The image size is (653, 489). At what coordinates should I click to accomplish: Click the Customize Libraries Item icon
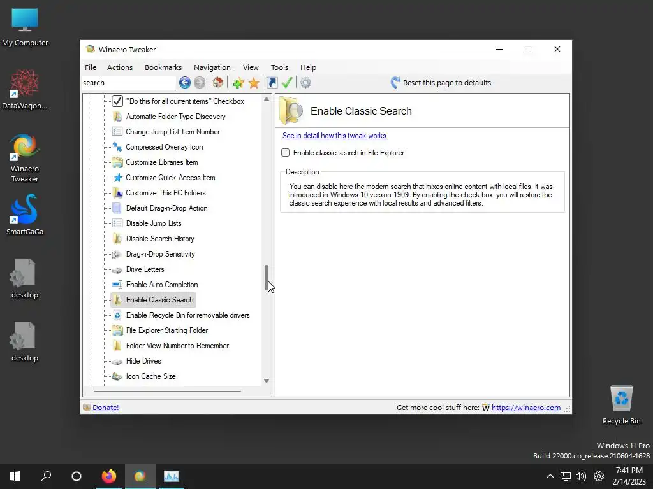117,162
